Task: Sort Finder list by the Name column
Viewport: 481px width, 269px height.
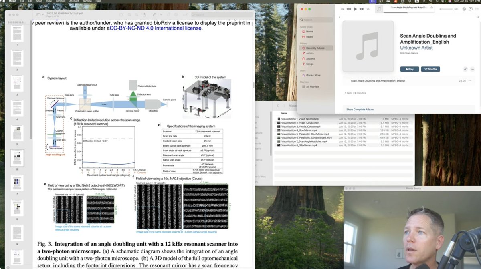Action: pos(285,113)
